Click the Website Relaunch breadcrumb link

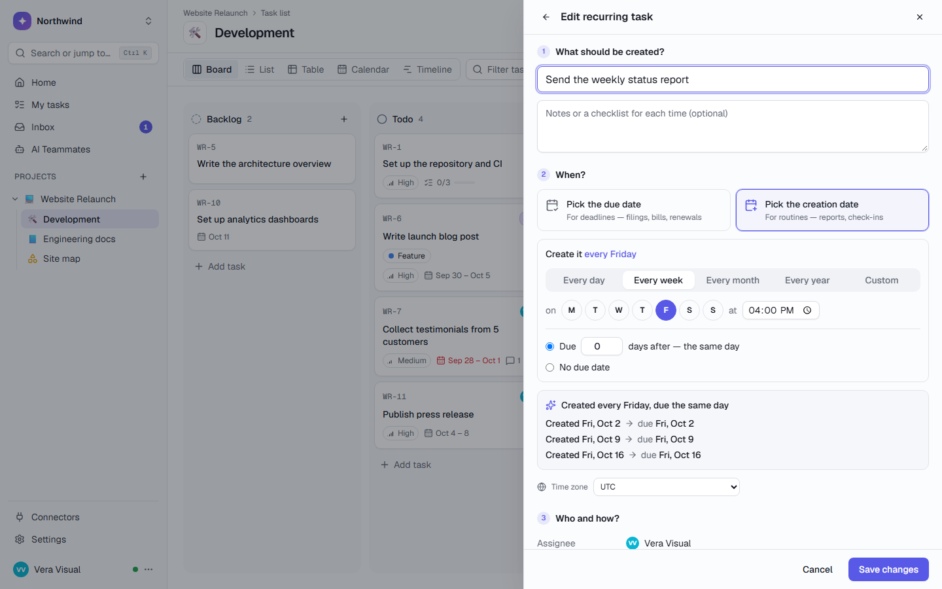coord(215,13)
